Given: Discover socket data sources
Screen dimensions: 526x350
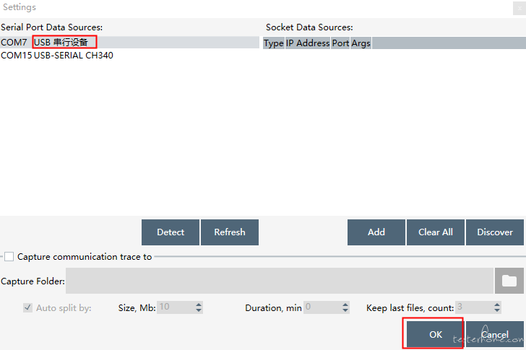Looking at the screenshot, I should 495,232.
